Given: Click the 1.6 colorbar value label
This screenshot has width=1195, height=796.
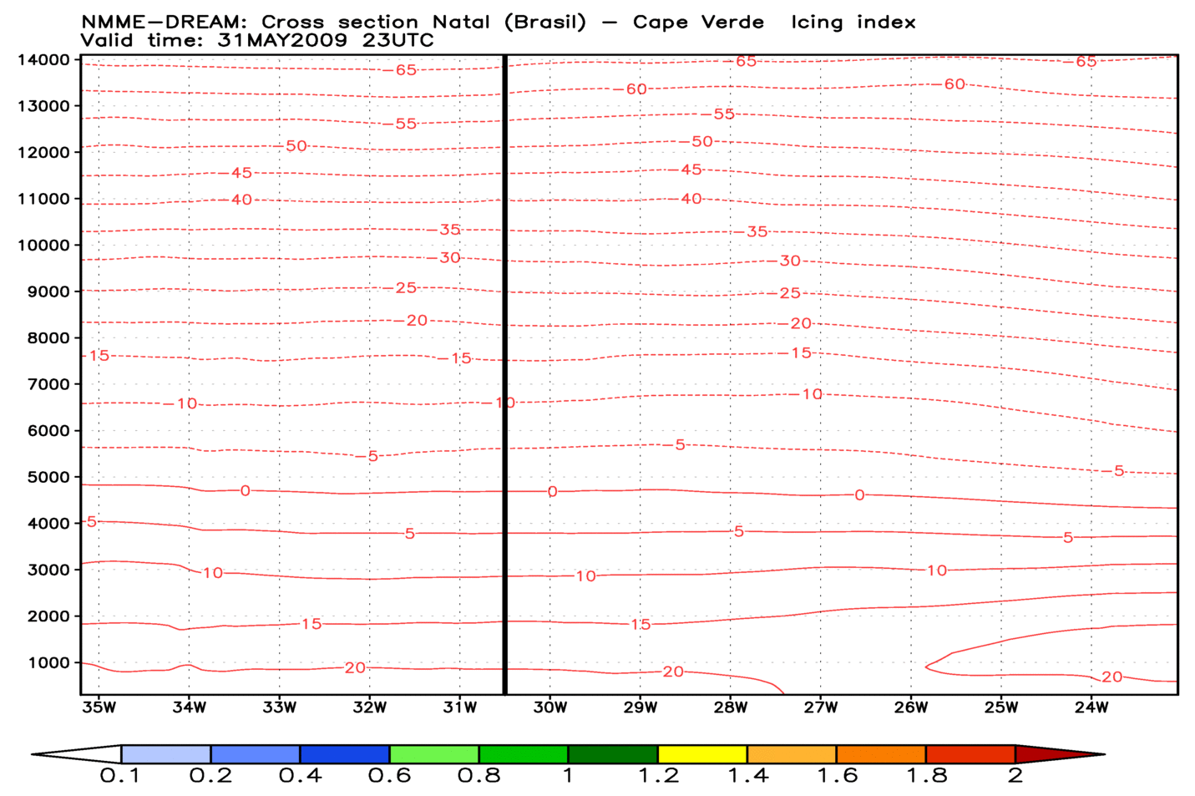Looking at the screenshot, I should pos(837,776).
